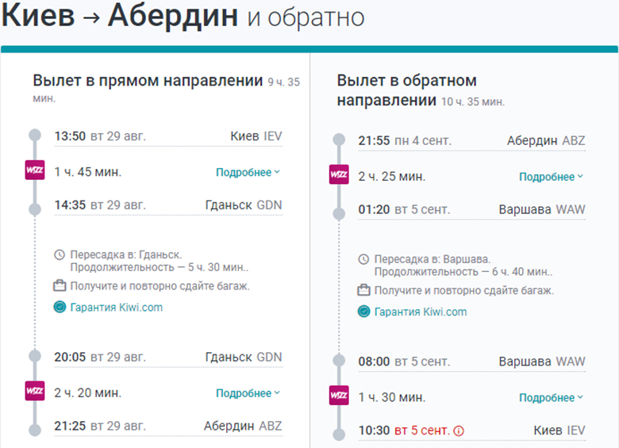Click the Kiwi.com guarantee badge icon for Warsaw layover
Screen dimensions: 619x448
pyautogui.click(x=363, y=312)
